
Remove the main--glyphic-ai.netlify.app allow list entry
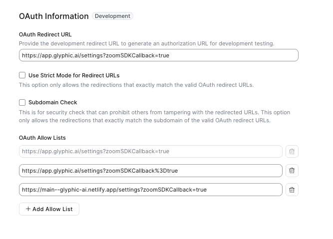[292, 190]
